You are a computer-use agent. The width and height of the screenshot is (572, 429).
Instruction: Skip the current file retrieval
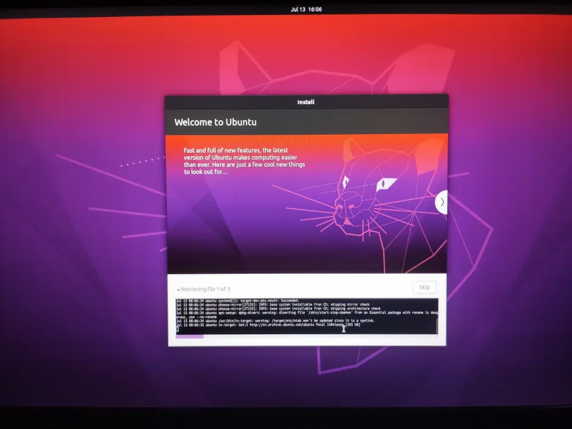point(424,287)
